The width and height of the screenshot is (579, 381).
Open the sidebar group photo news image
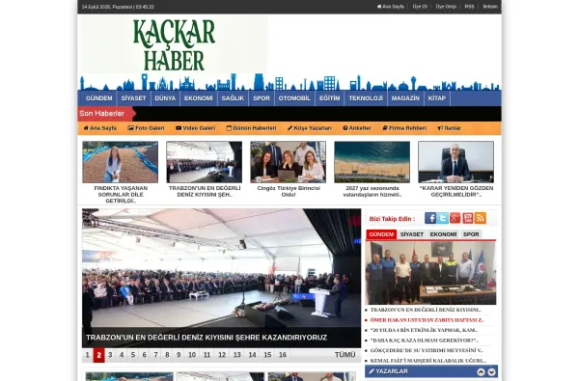(x=430, y=273)
